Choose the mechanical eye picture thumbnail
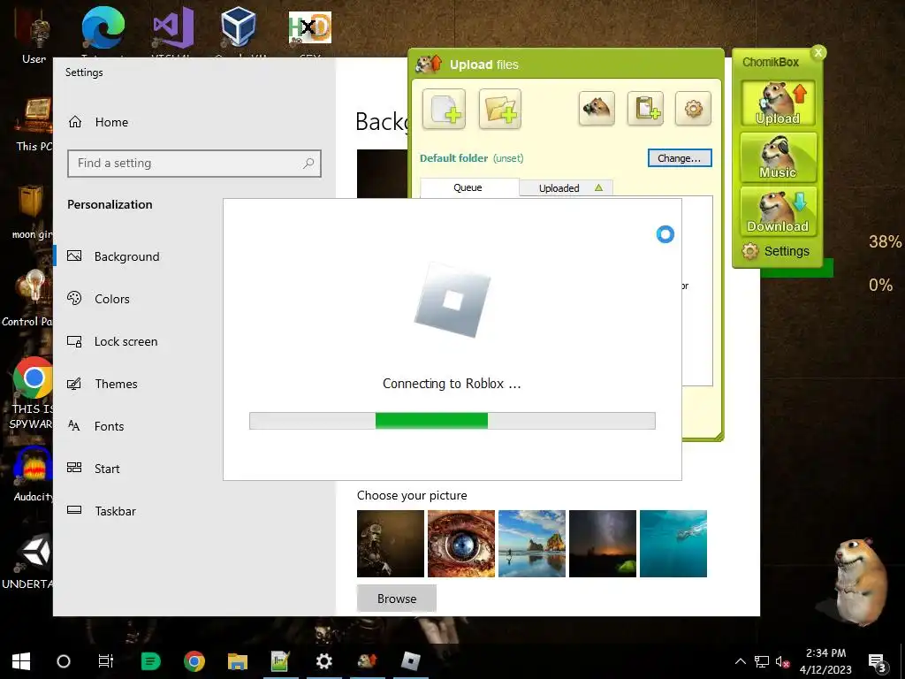Viewport: 905px width, 679px height. tap(461, 544)
